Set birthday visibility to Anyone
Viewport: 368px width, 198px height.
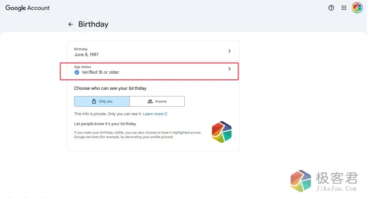157,102
